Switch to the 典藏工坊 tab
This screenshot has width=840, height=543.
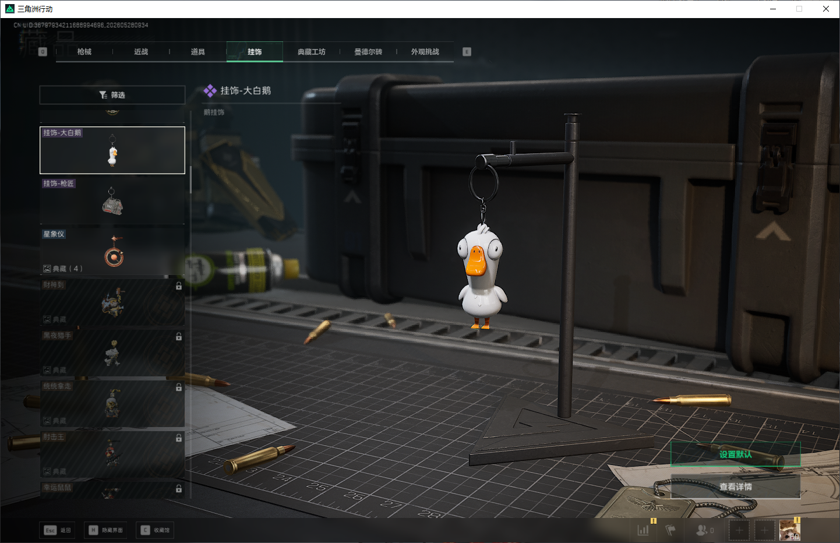(x=312, y=52)
